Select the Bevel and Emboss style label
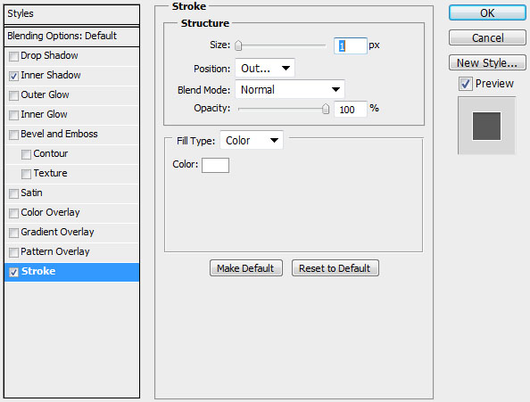Image resolution: width=530 pixels, height=402 pixels. click(59, 134)
